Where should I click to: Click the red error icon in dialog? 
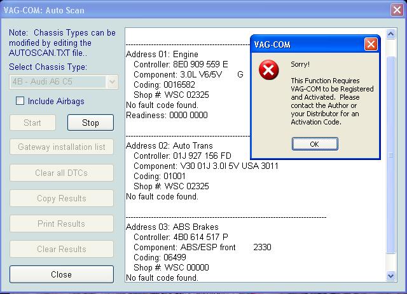tap(269, 71)
